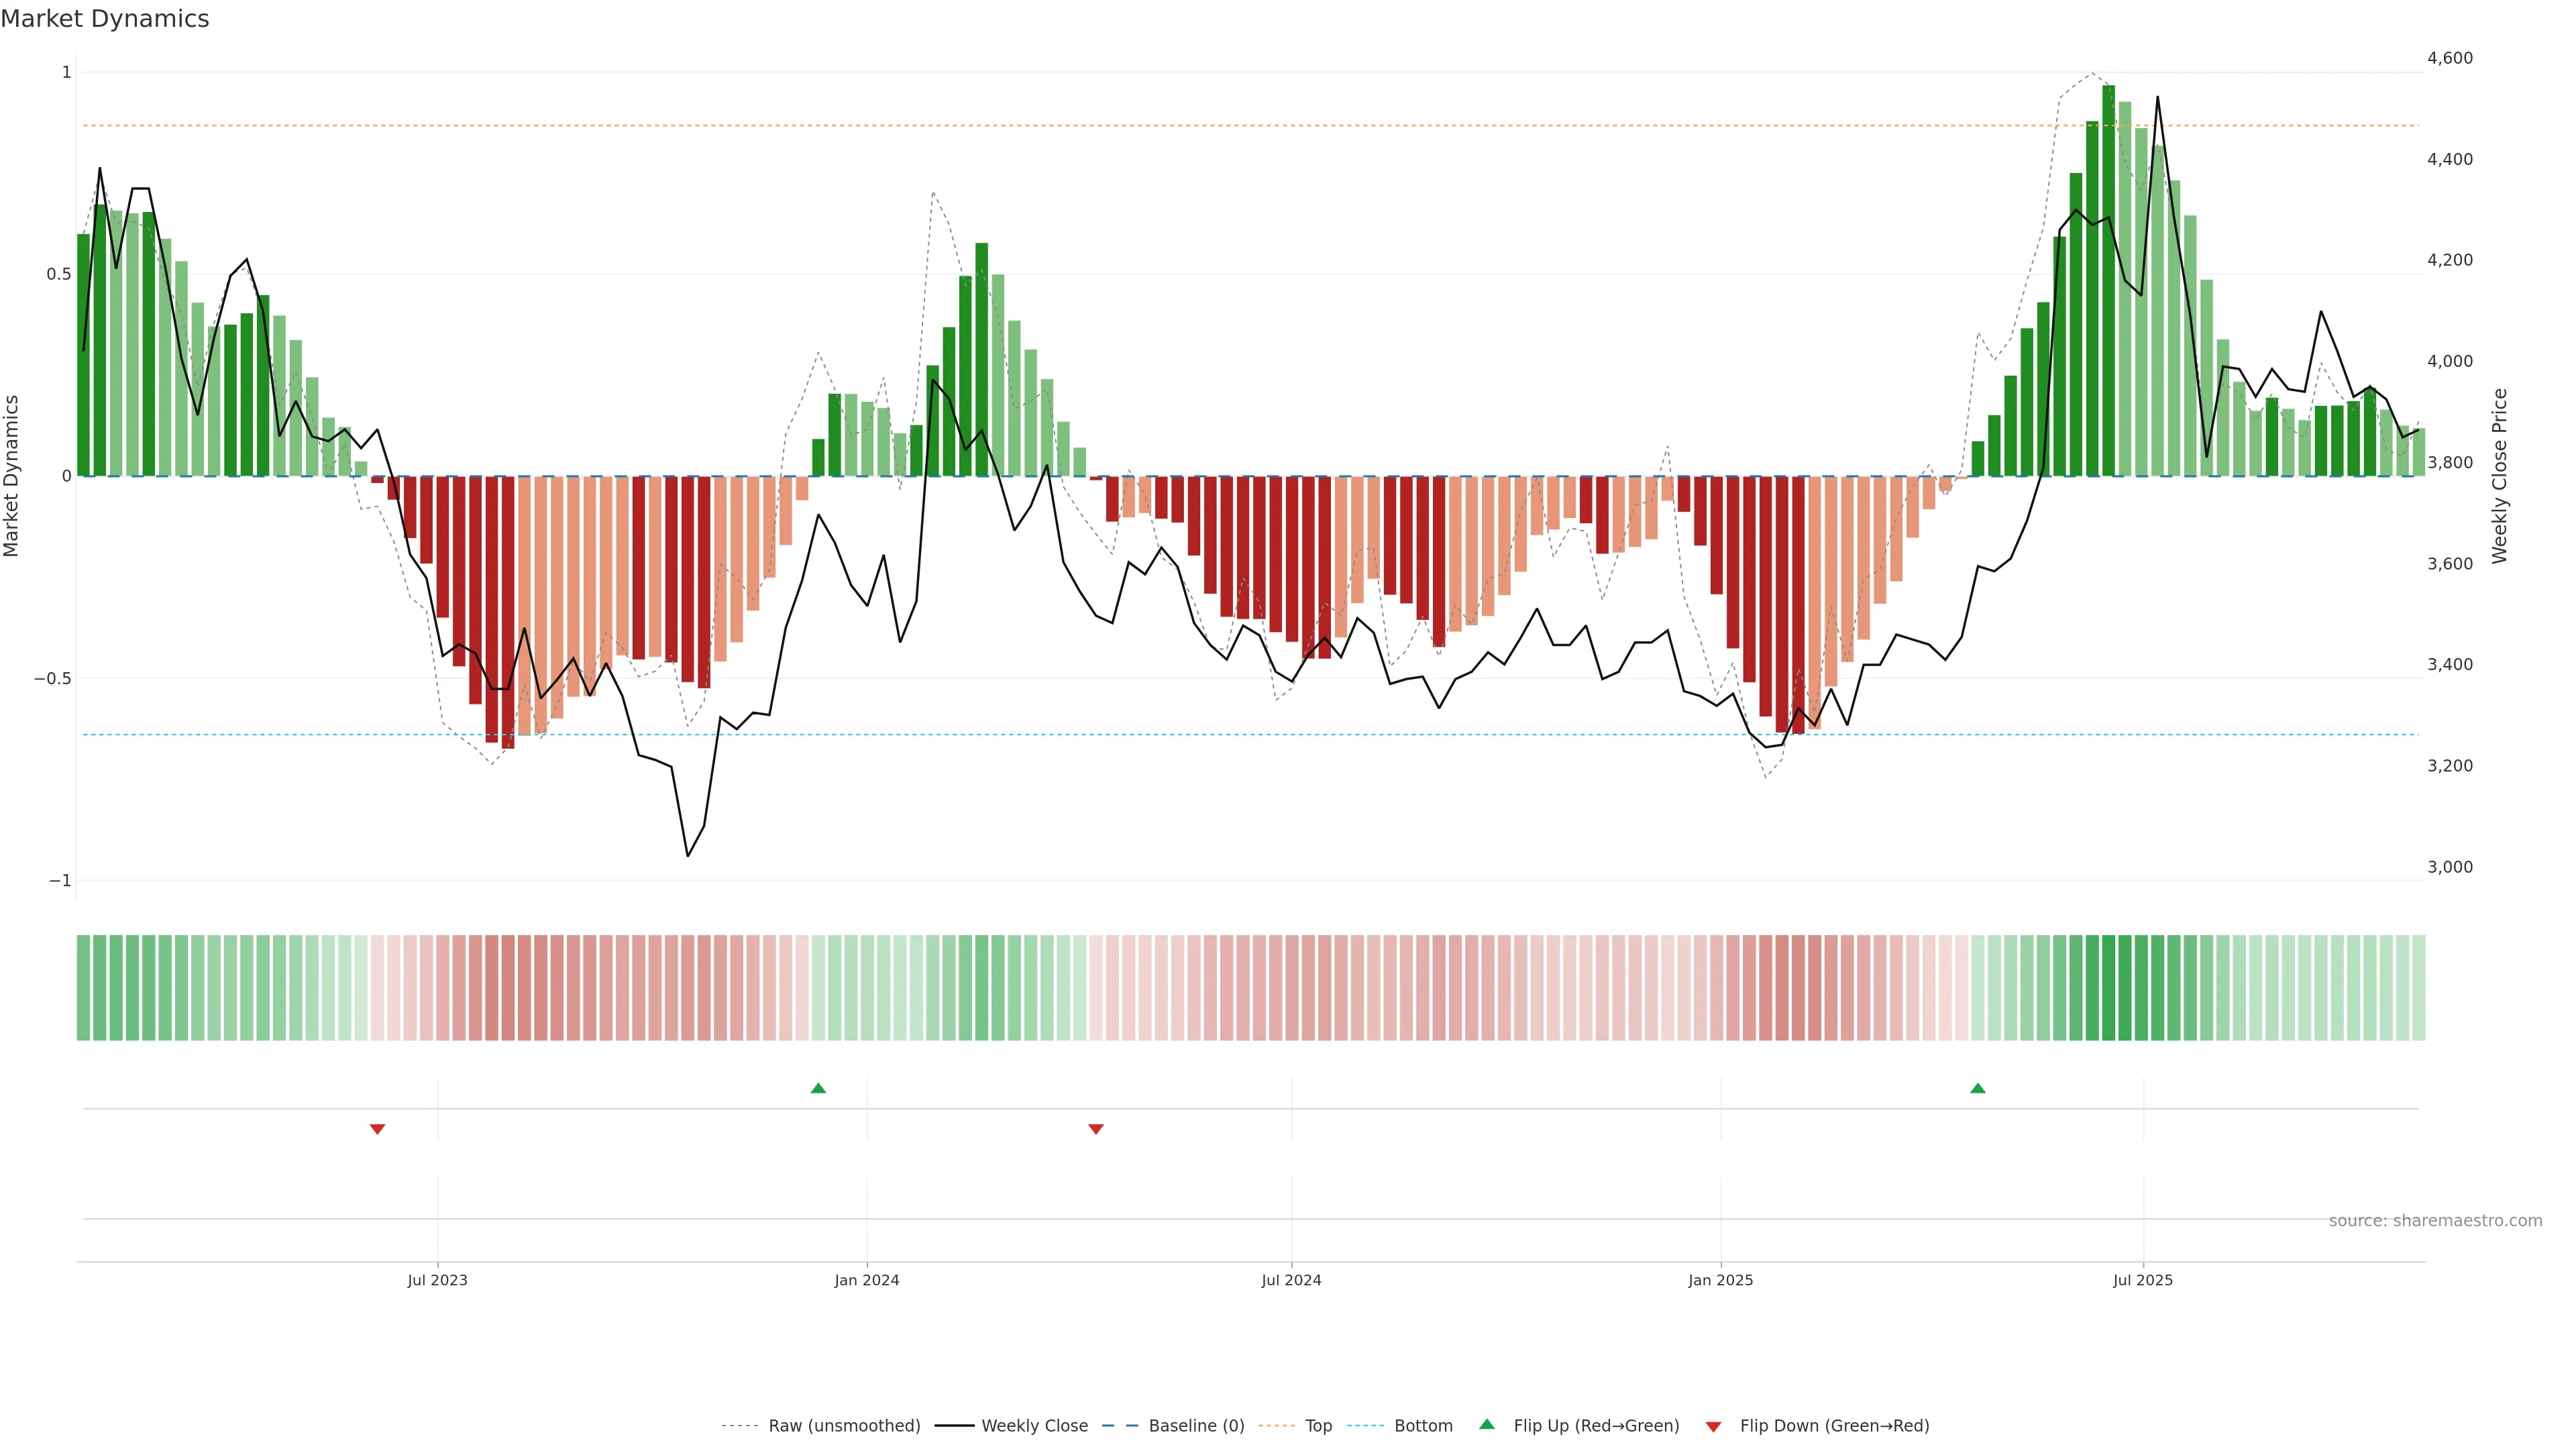Click the 4,600 price axis label
Image resolution: width=2576 pixels, height=1449 pixels.
tap(2449, 58)
